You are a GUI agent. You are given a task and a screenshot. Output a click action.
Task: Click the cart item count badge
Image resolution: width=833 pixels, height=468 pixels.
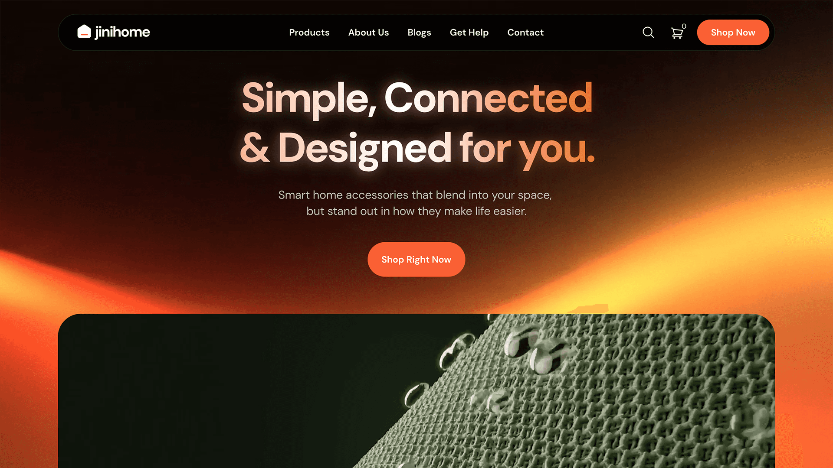(684, 26)
